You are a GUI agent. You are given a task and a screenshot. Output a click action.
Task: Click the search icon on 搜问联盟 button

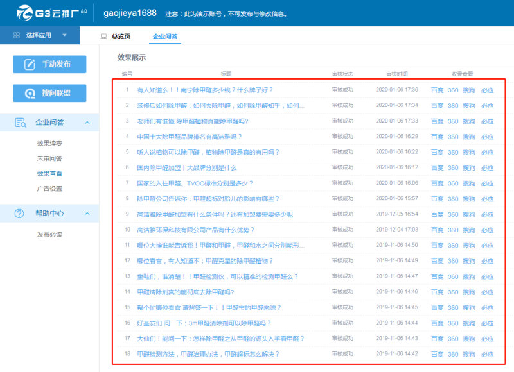30,93
